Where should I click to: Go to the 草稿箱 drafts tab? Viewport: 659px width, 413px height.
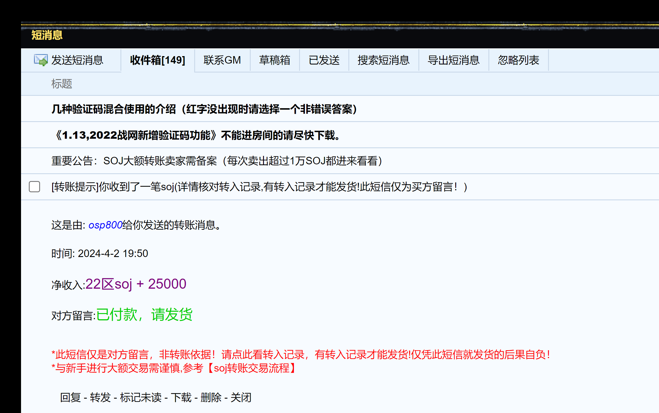(x=275, y=60)
